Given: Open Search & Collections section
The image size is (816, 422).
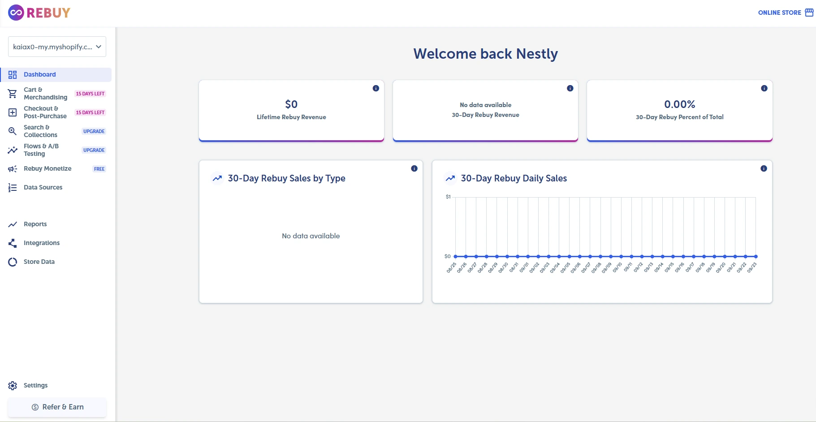Looking at the screenshot, I should tap(56, 131).
